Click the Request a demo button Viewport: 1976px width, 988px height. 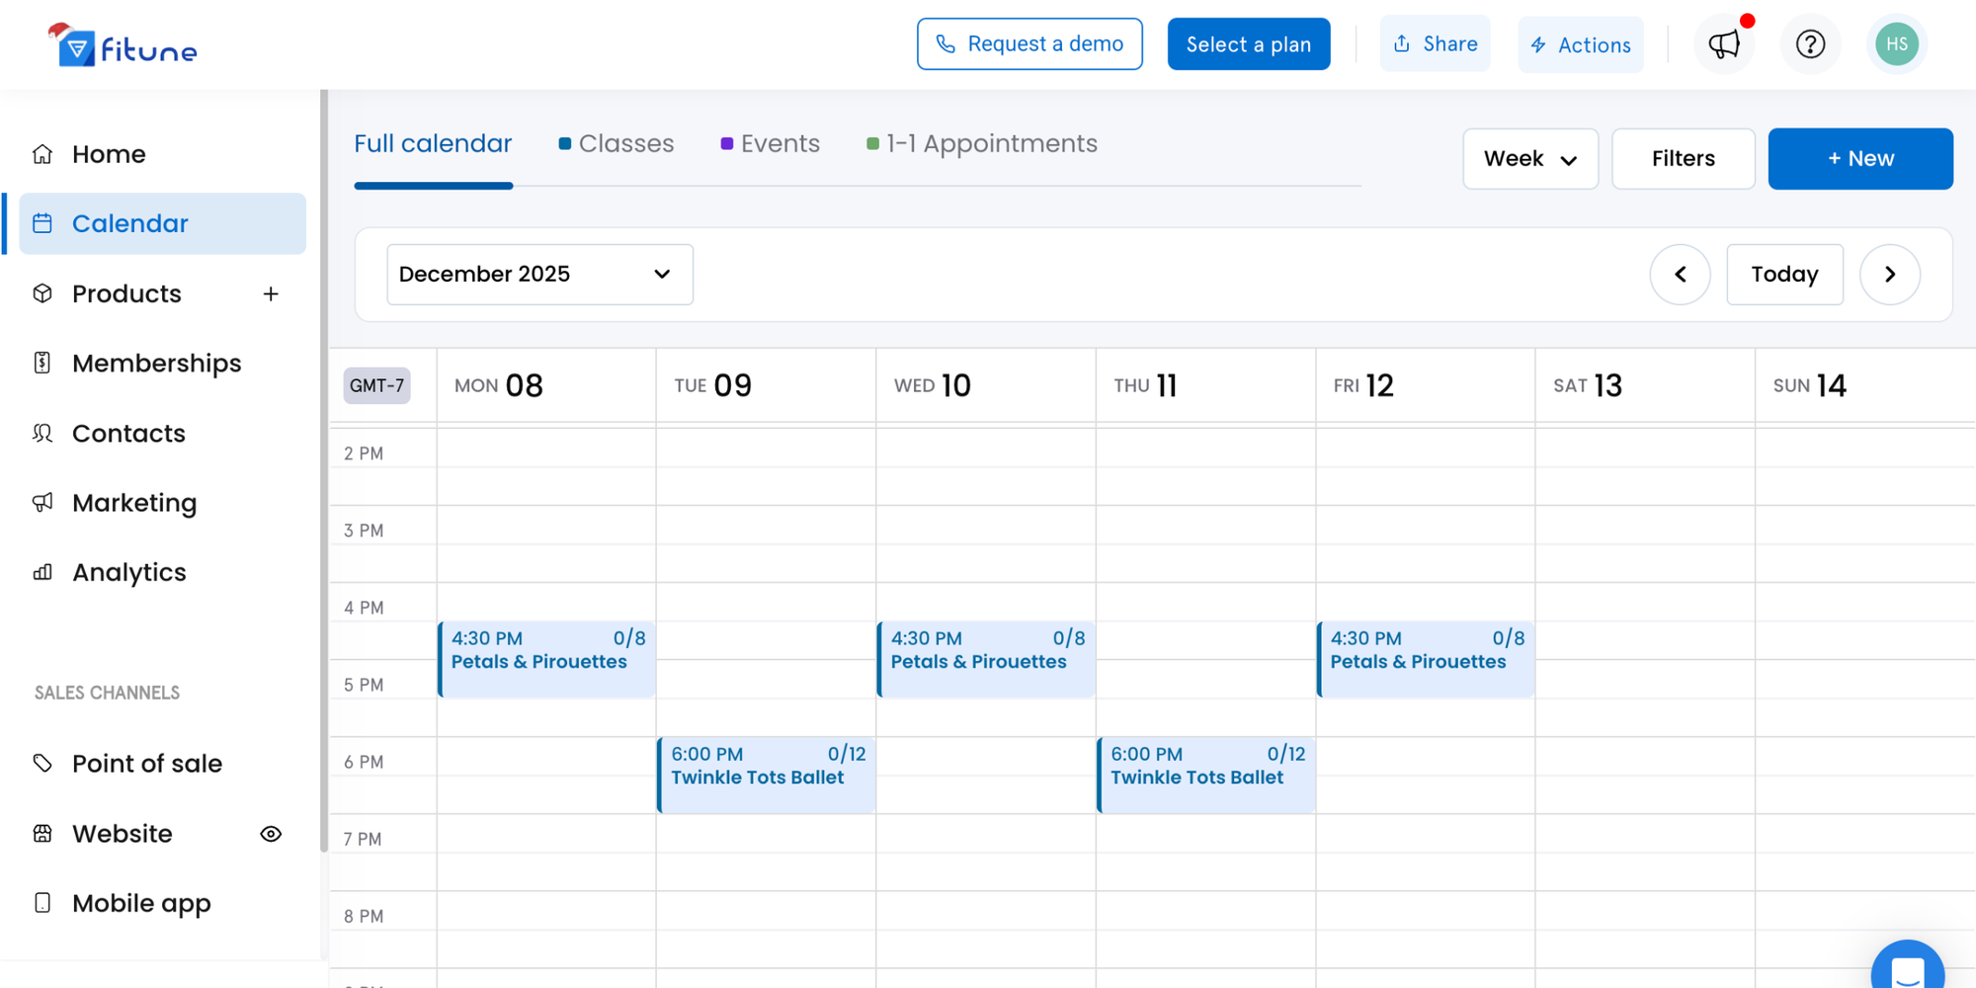pyautogui.click(x=1029, y=43)
